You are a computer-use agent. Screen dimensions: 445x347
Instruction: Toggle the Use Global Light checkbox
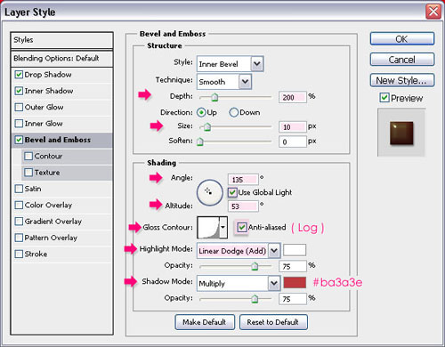tap(232, 193)
